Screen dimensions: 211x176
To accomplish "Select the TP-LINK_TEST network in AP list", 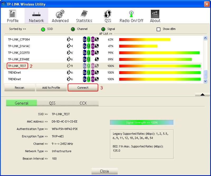I will [17, 66].
